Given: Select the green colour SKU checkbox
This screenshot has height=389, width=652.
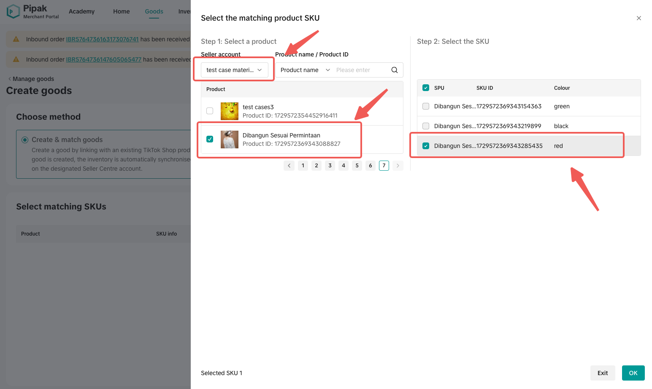Looking at the screenshot, I should [426, 106].
